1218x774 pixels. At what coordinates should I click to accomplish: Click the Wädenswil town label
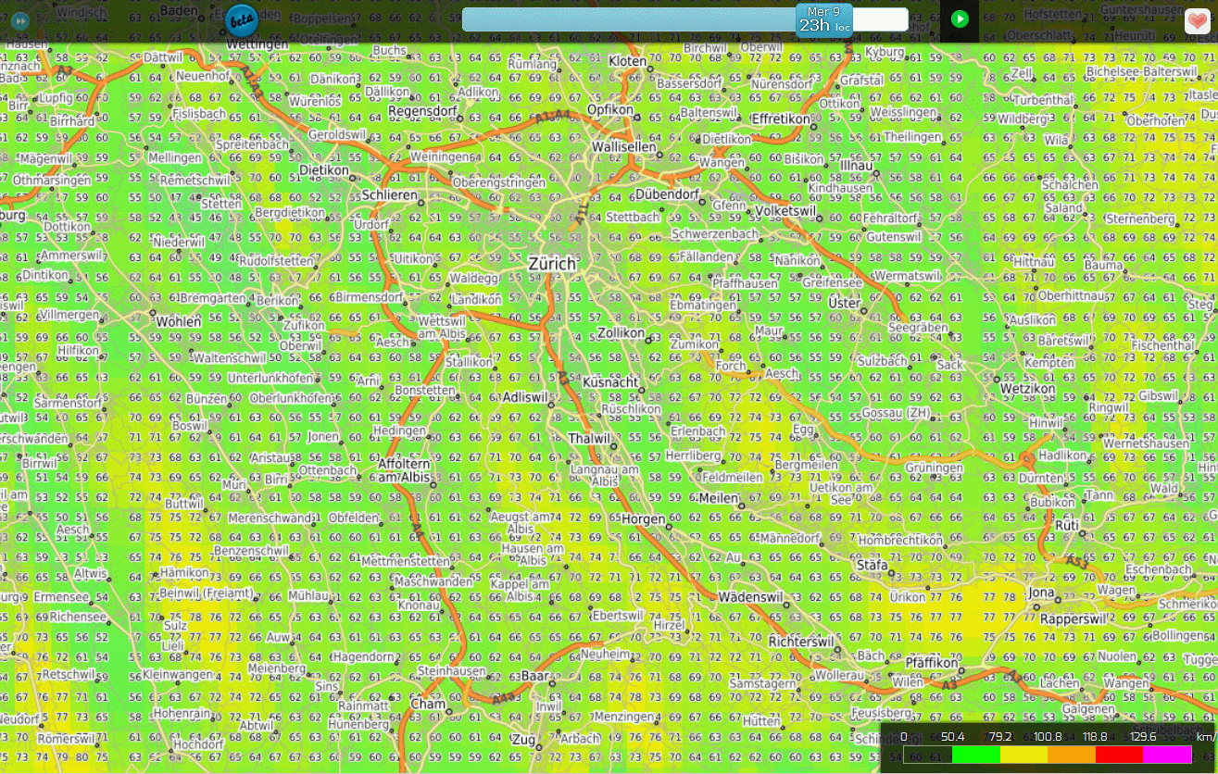point(751,597)
